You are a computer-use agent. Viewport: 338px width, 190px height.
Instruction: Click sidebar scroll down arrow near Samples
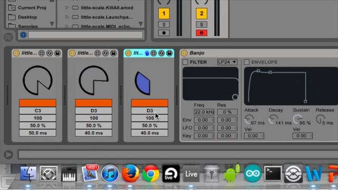click(x=52, y=24)
